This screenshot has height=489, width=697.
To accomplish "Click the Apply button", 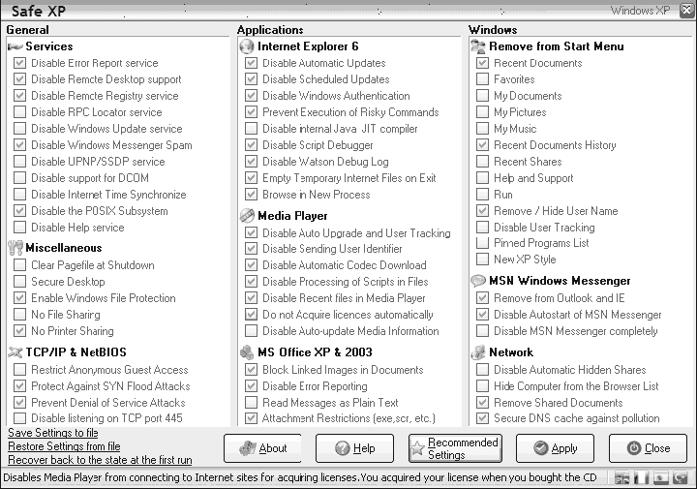I will [555, 448].
